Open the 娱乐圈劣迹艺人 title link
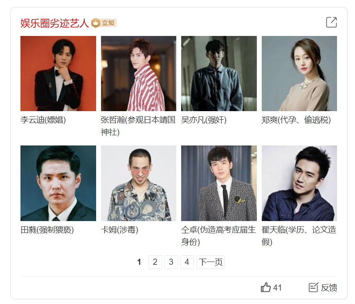 pyautogui.click(x=54, y=23)
